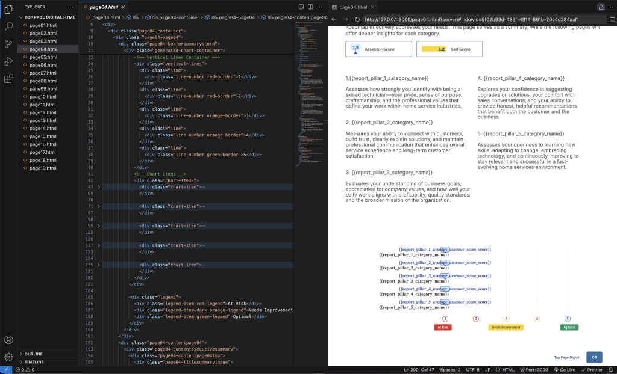The image size is (617, 374).
Task: Toggle the notifications bell in the status bar
Action: 612,370
